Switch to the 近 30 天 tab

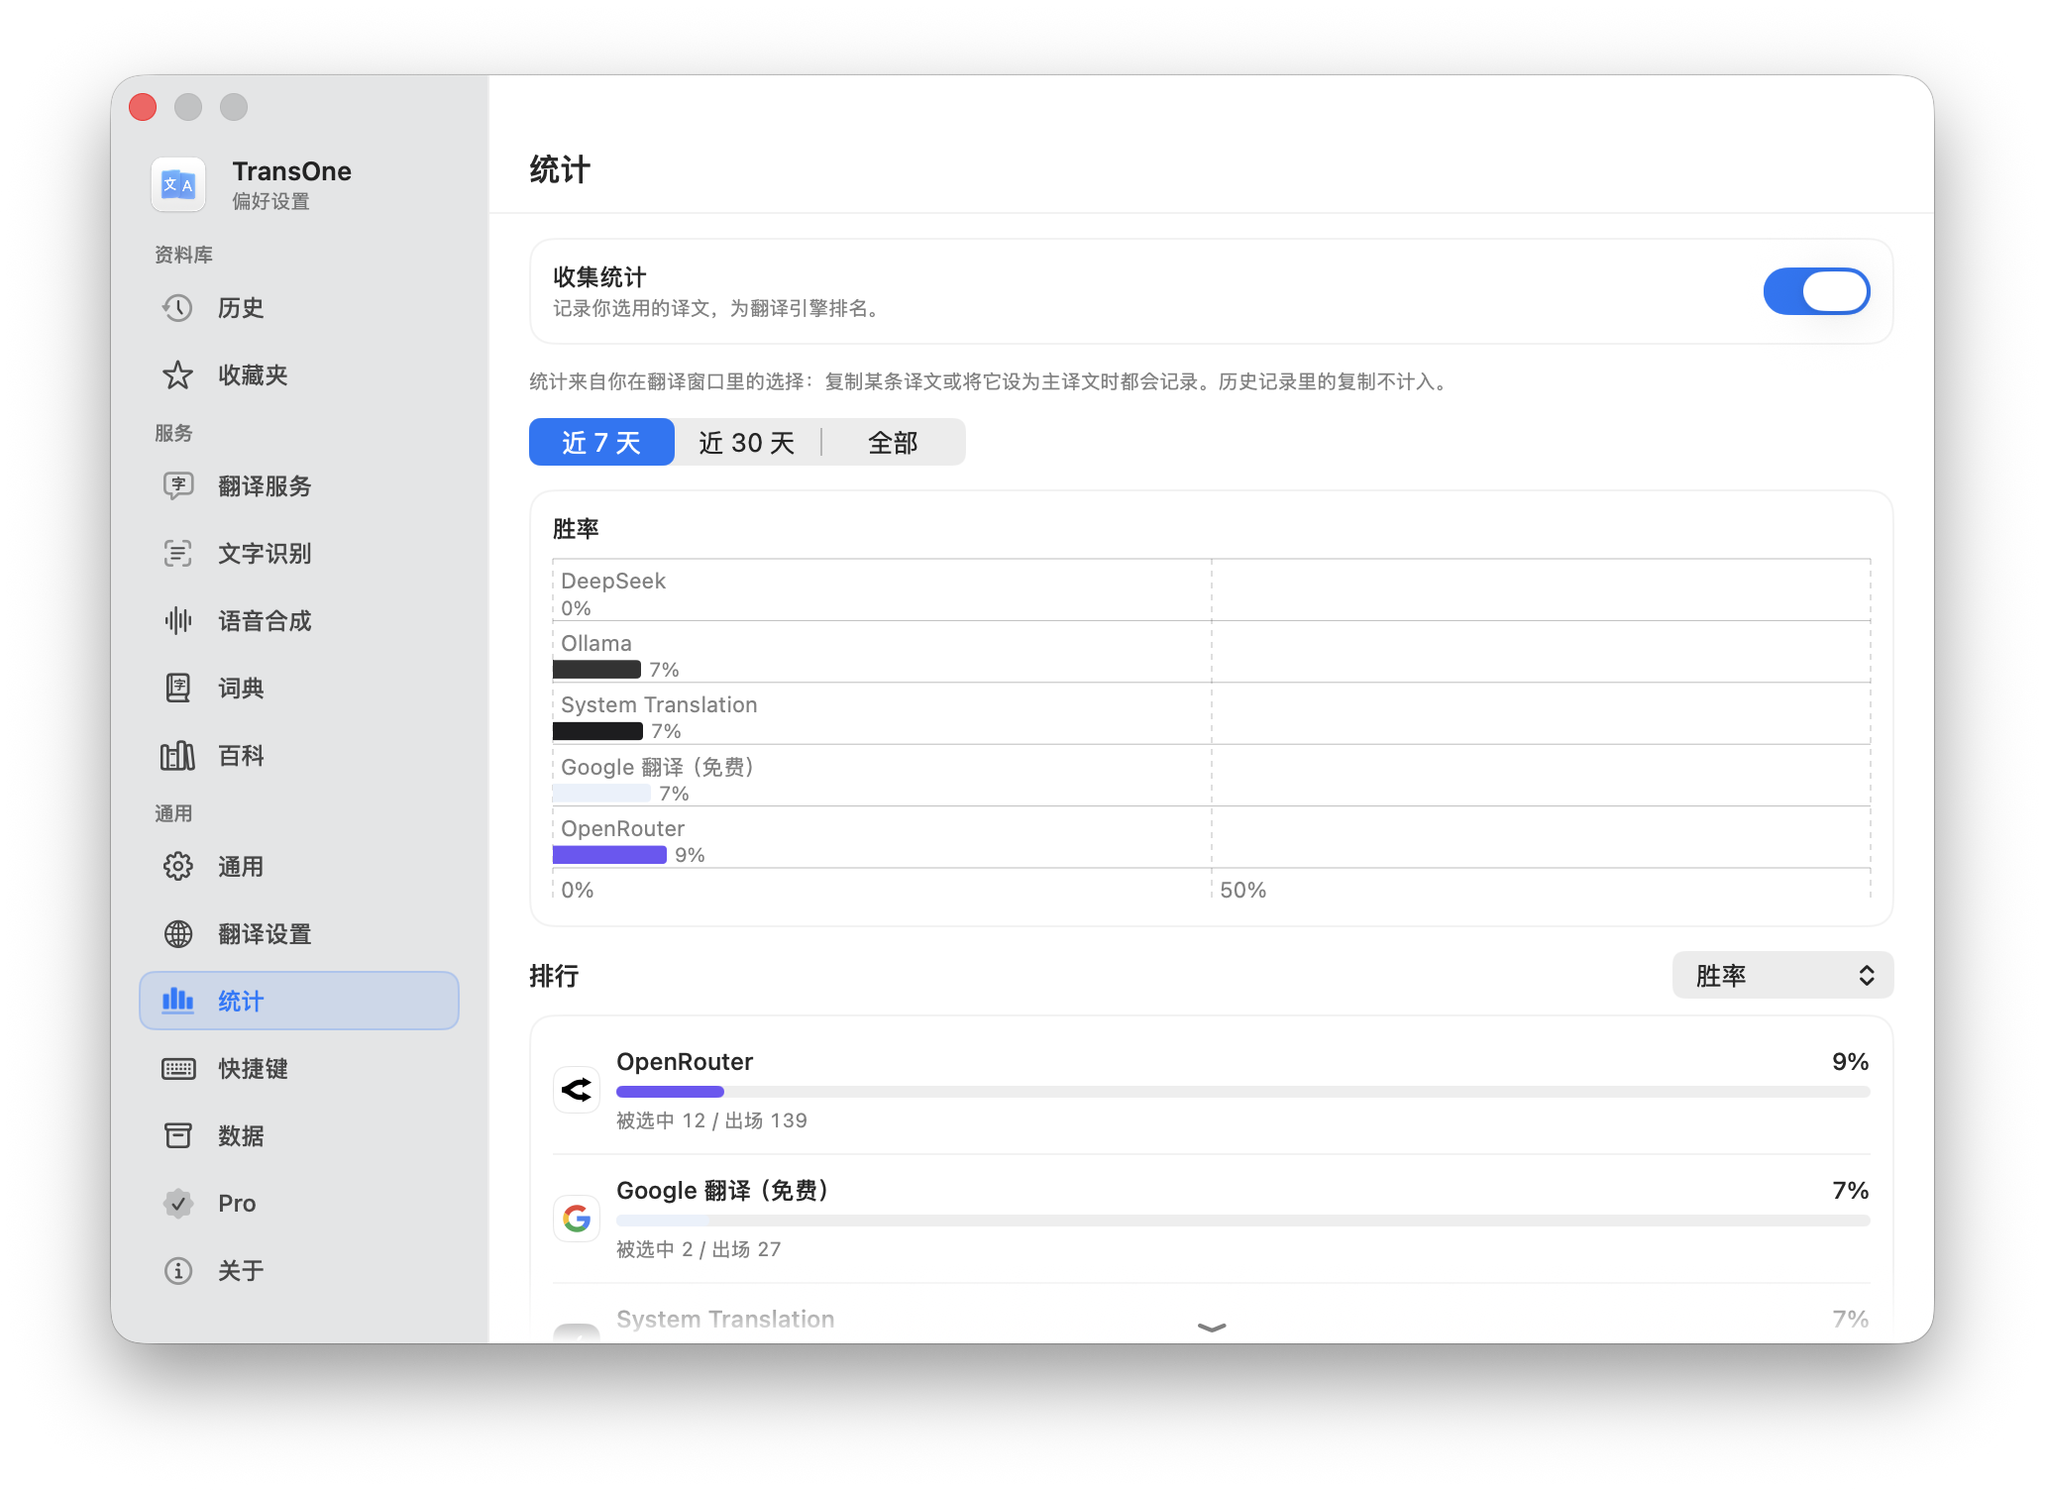click(747, 442)
